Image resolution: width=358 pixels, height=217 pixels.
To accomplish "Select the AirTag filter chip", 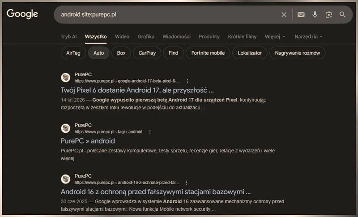I will pyautogui.click(x=73, y=53).
